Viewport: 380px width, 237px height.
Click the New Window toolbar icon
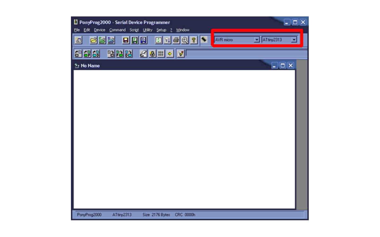click(x=79, y=40)
